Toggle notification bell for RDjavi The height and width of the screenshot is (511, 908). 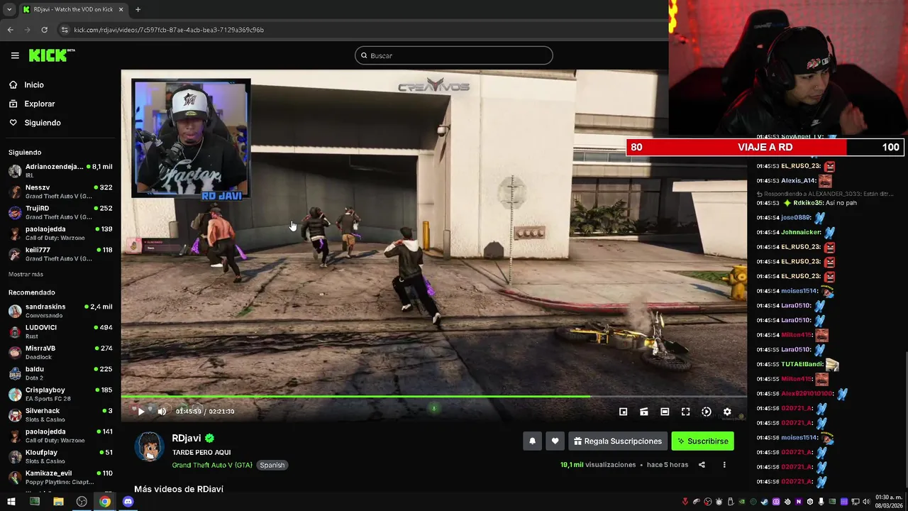click(x=532, y=441)
